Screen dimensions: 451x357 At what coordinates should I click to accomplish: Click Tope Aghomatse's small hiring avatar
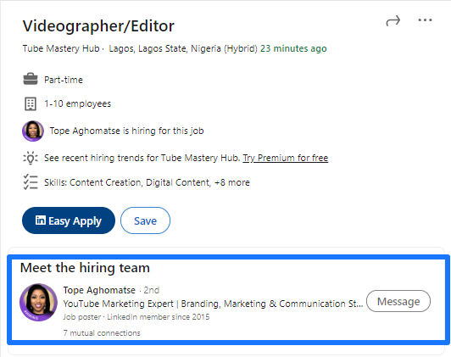point(33,131)
